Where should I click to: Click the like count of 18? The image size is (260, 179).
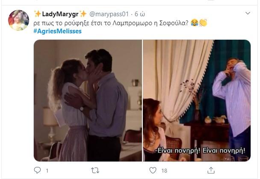coord(163,171)
